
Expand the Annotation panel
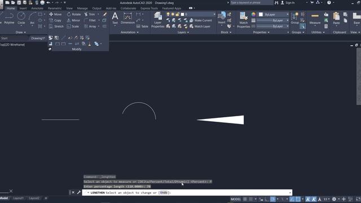130,32
